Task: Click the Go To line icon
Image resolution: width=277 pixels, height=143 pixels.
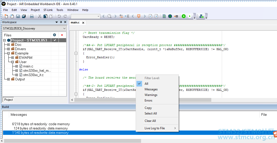Action: click(x=127, y=16)
